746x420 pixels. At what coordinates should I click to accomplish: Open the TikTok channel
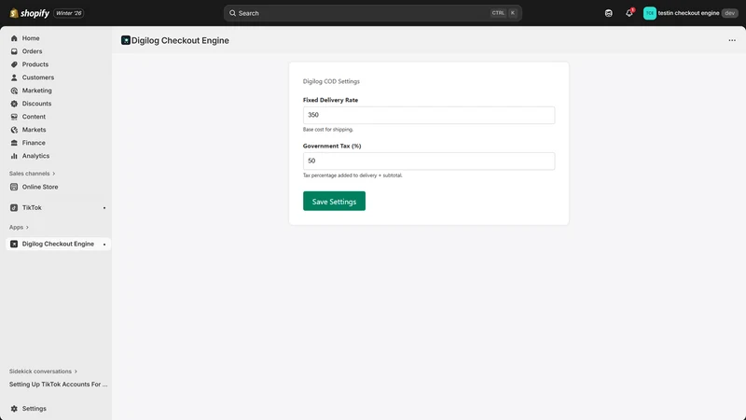tap(32, 207)
